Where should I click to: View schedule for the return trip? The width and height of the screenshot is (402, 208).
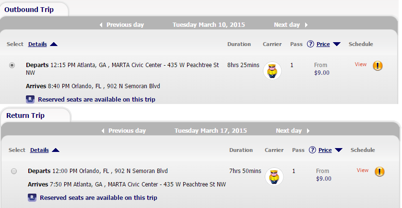(x=363, y=170)
